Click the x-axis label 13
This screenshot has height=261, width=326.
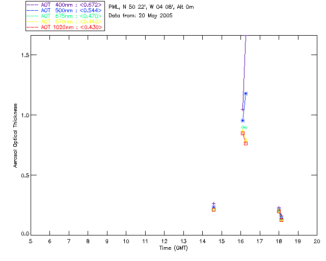pos(183,241)
